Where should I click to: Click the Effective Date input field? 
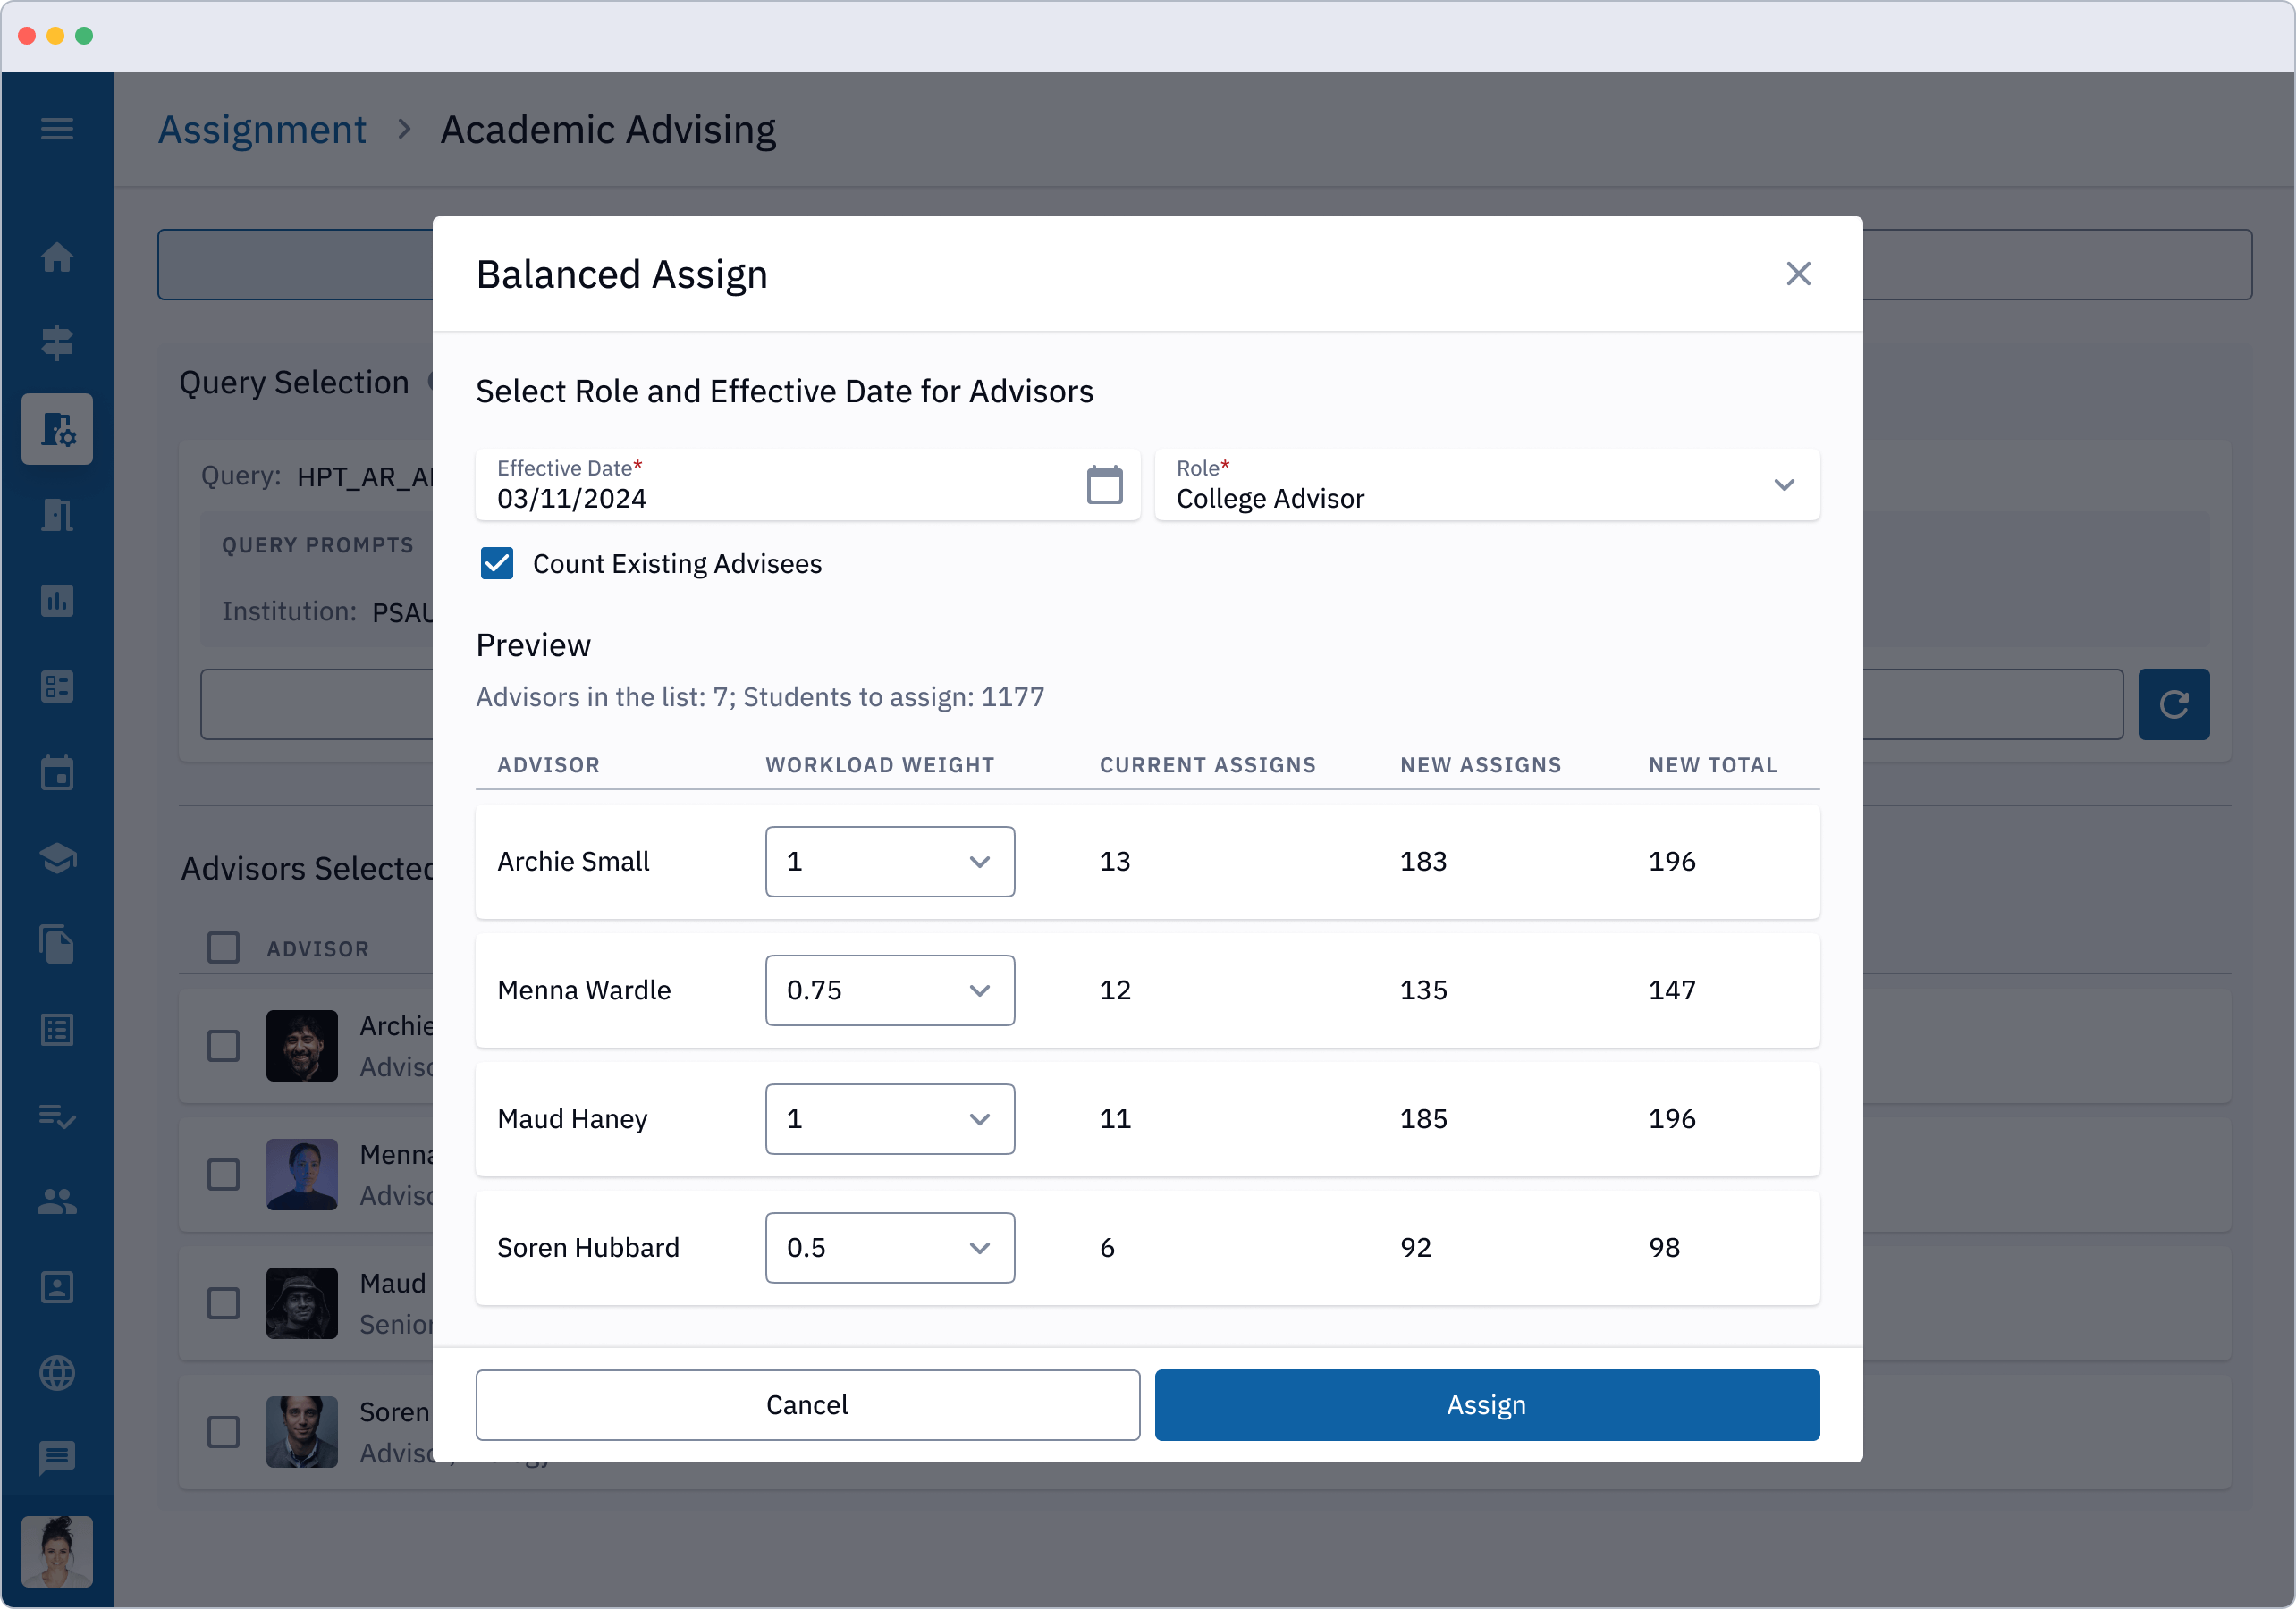807,485
